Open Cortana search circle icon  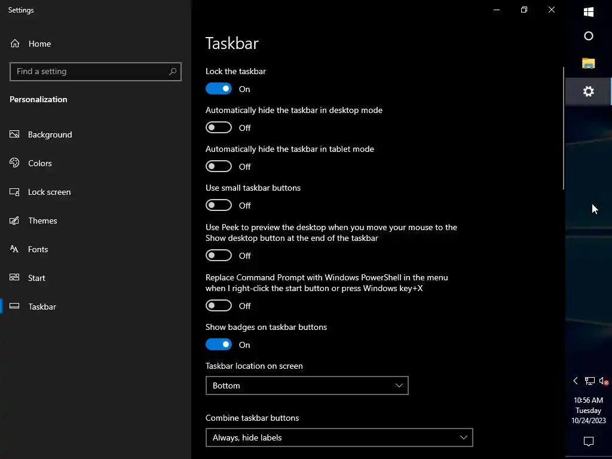[x=589, y=36]
